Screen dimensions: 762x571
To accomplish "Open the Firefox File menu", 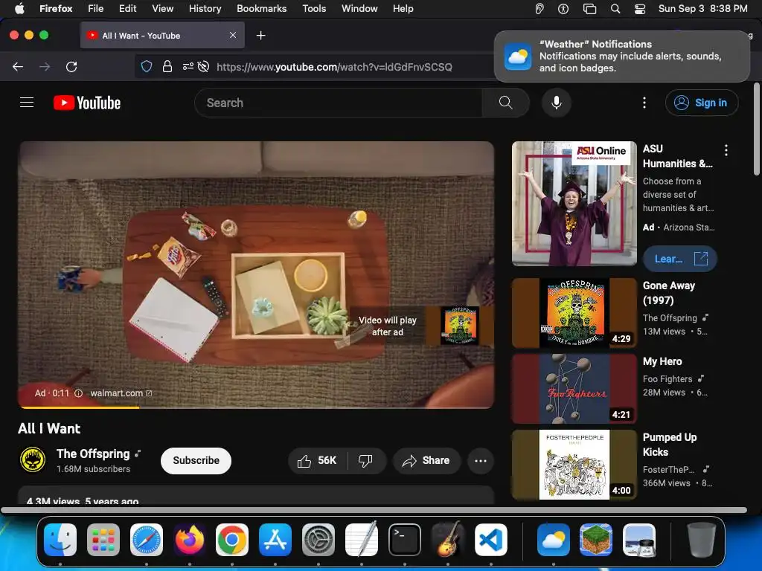I will tap(95, 8).
